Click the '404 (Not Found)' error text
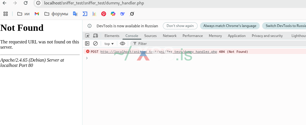The image size is (306, 125). [x=234, y=52]
